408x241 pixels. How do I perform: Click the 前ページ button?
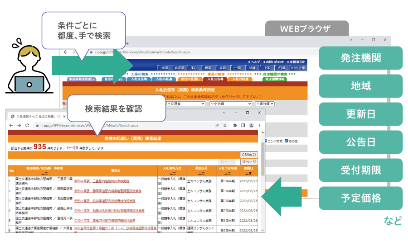click(228, 162)
